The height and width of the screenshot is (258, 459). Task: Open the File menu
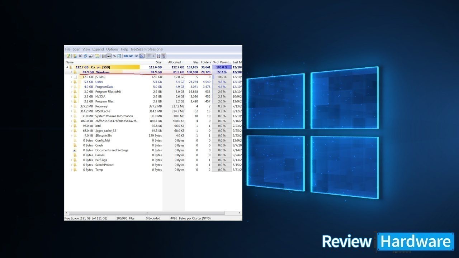click(68, 49)
